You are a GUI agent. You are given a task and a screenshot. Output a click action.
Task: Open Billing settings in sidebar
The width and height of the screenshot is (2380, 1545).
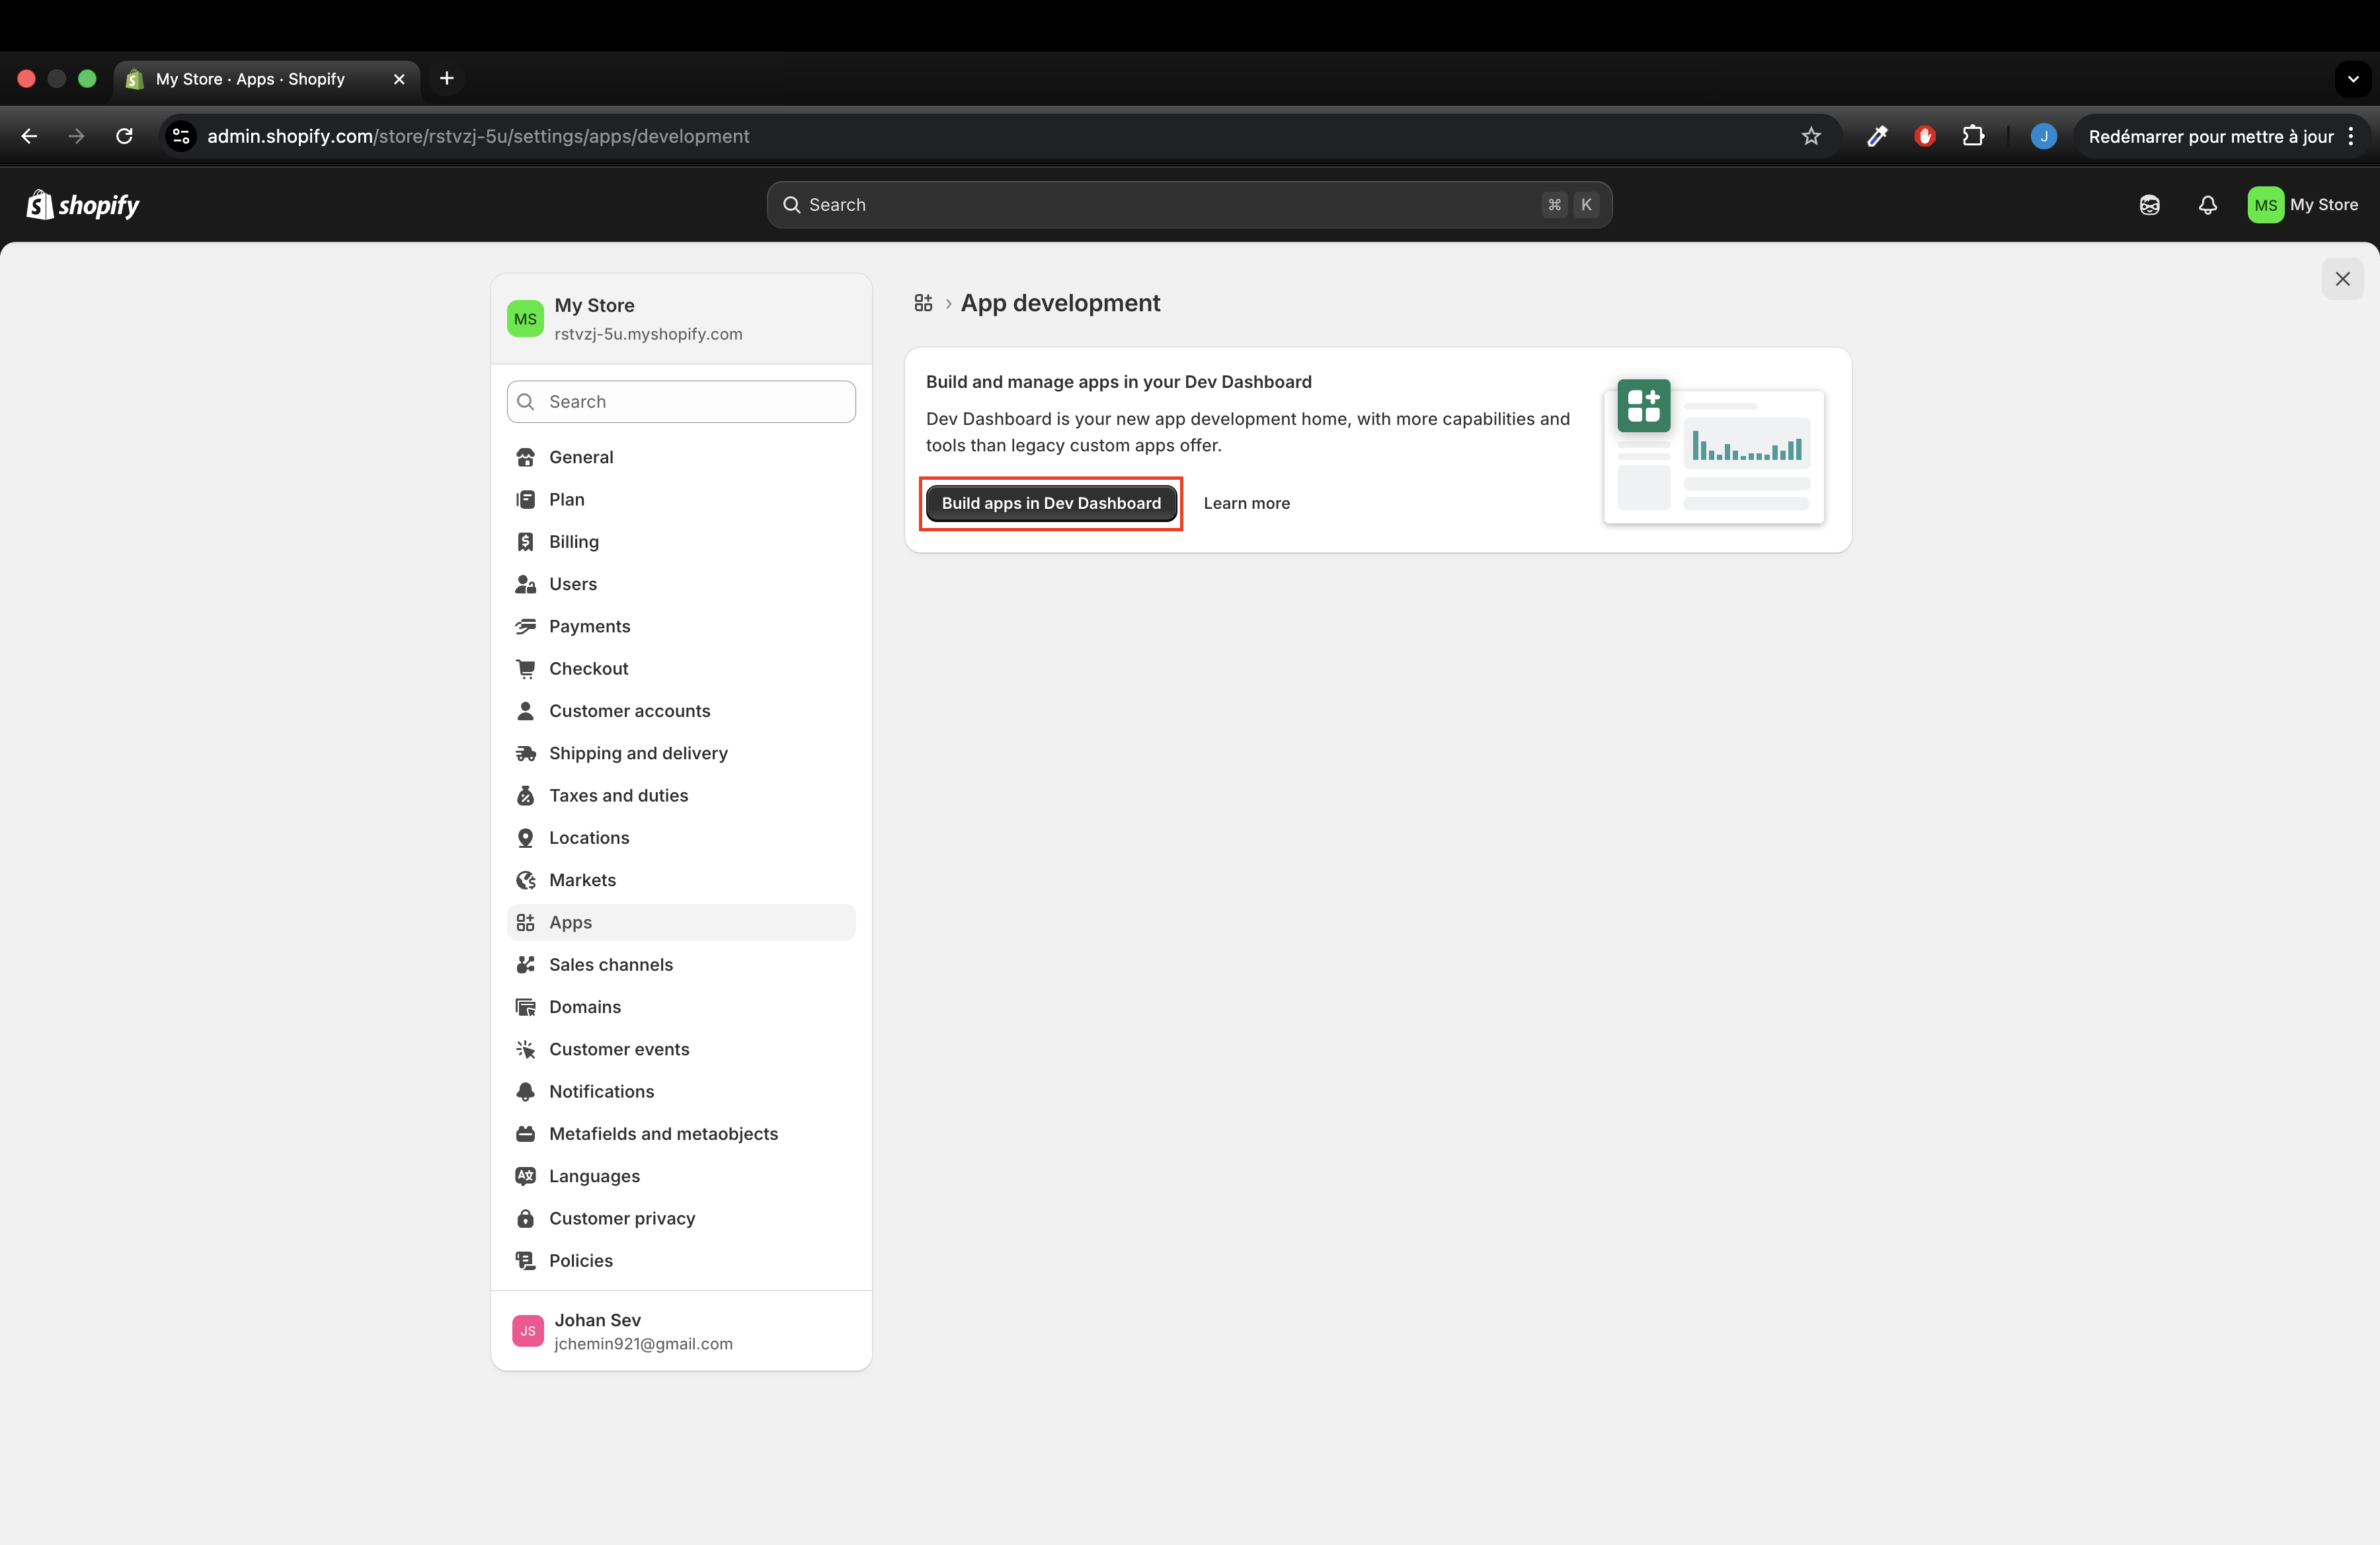573,542
